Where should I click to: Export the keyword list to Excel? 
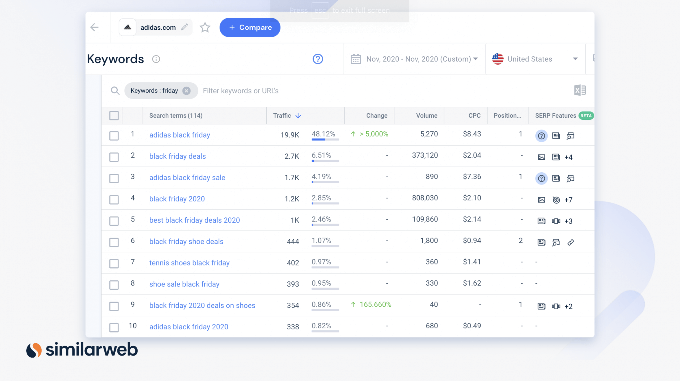point(580,90)
